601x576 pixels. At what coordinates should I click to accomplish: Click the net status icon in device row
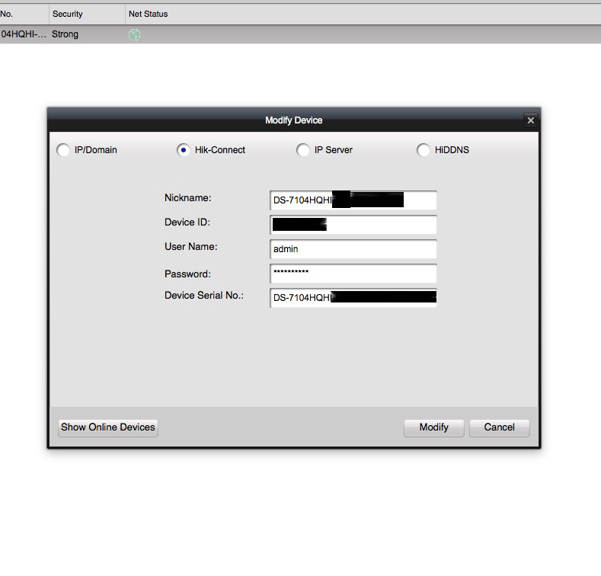tap(135, 34)
